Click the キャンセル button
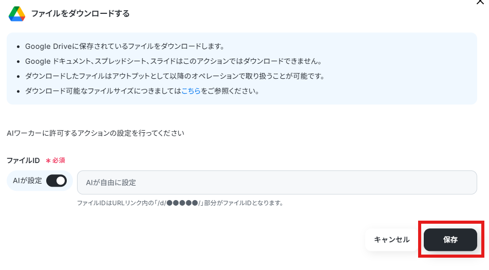The width and height of the screenshot is (489, 270). 392,240
